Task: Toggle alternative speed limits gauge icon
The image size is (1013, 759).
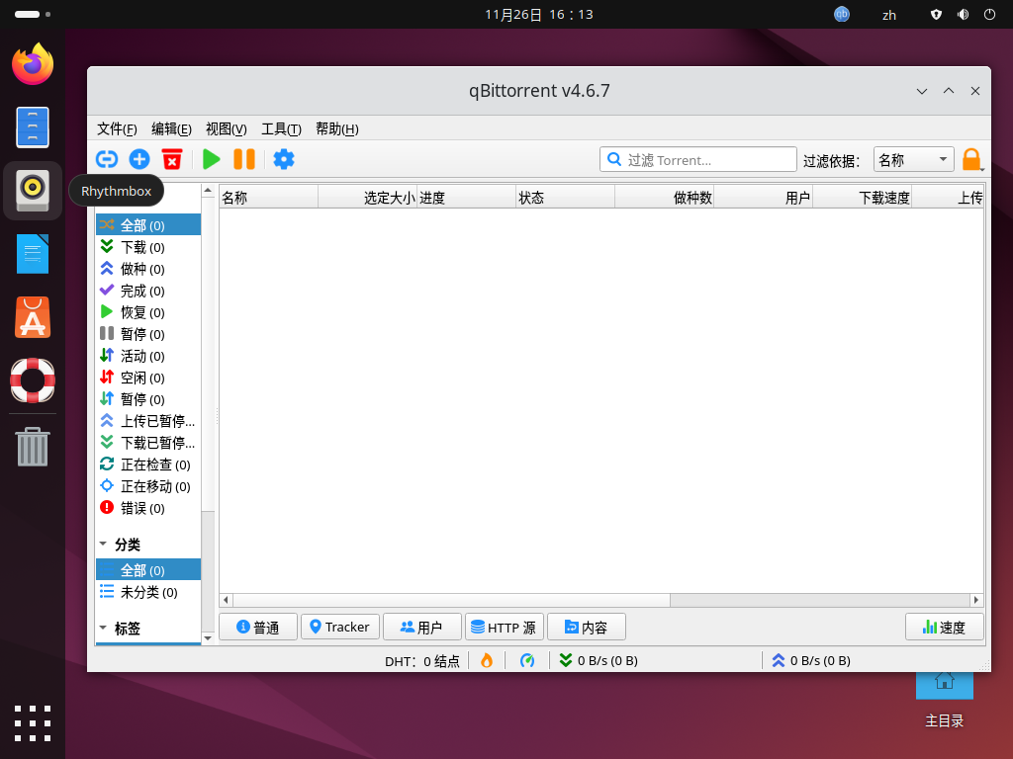Action: point(527,660)
